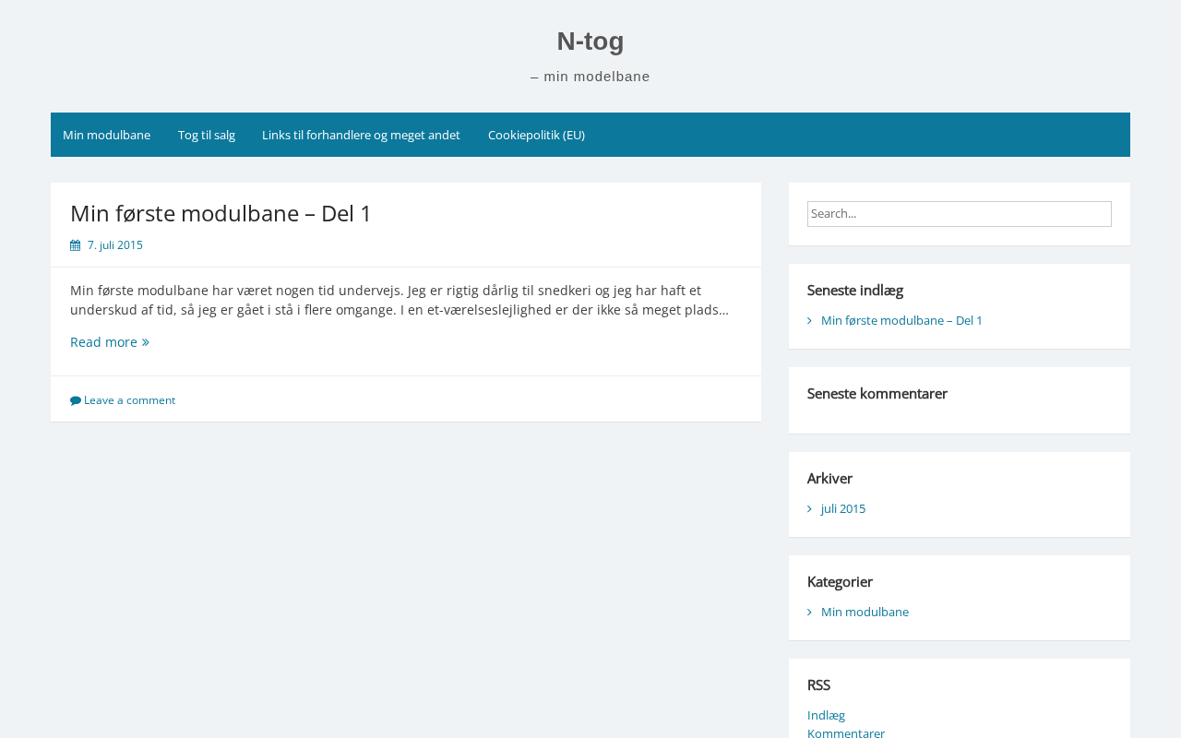Click Leave a comment link
Screen dimensions: 1181x738
click(x=129, y=400)
